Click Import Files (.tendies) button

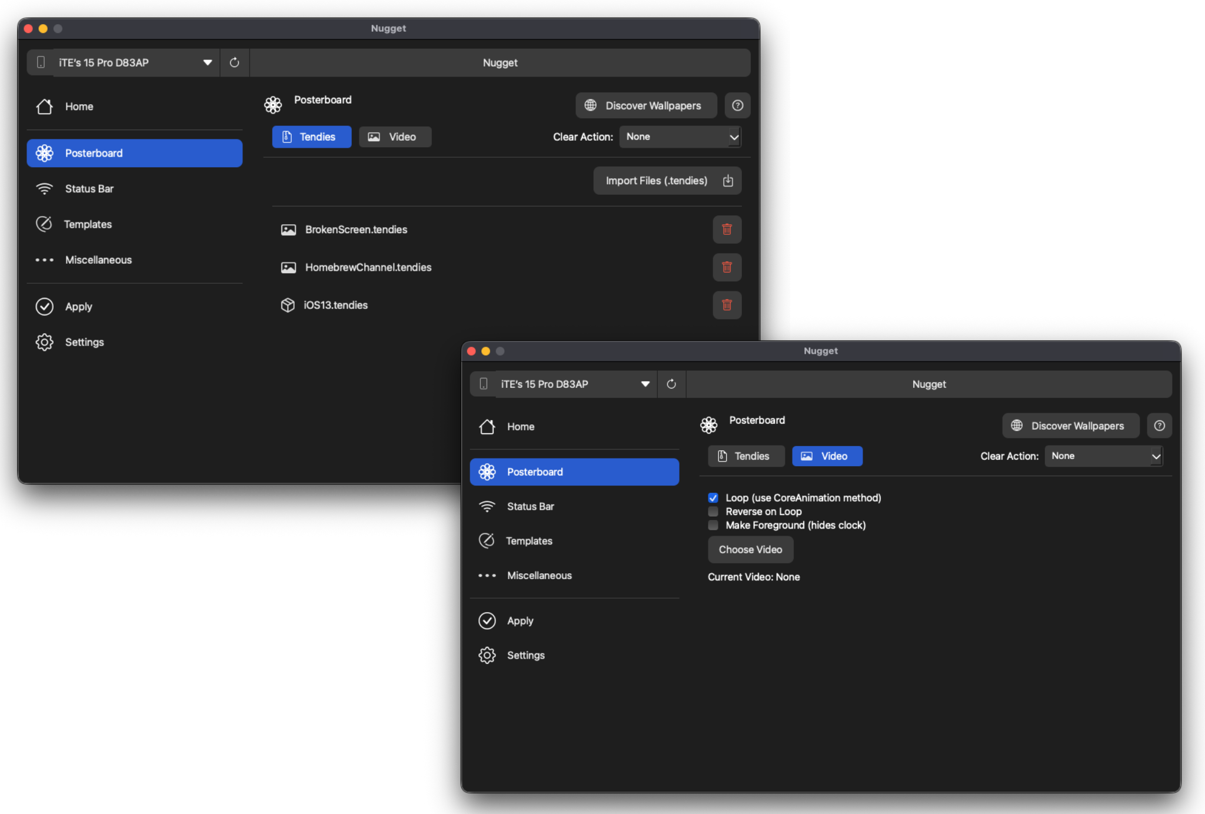pyautogui.click(x=667, y=181)
